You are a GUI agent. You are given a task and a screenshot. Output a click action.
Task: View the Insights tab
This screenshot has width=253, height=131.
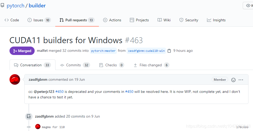coord(216,20)
